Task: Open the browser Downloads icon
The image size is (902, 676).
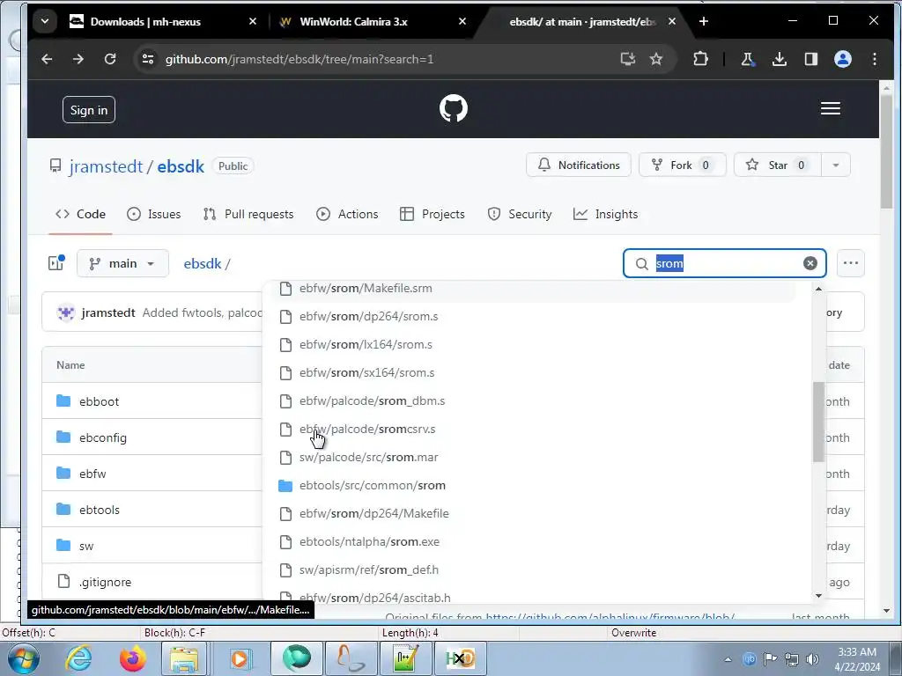Action: pyautogui.click(x=780, y=59)
